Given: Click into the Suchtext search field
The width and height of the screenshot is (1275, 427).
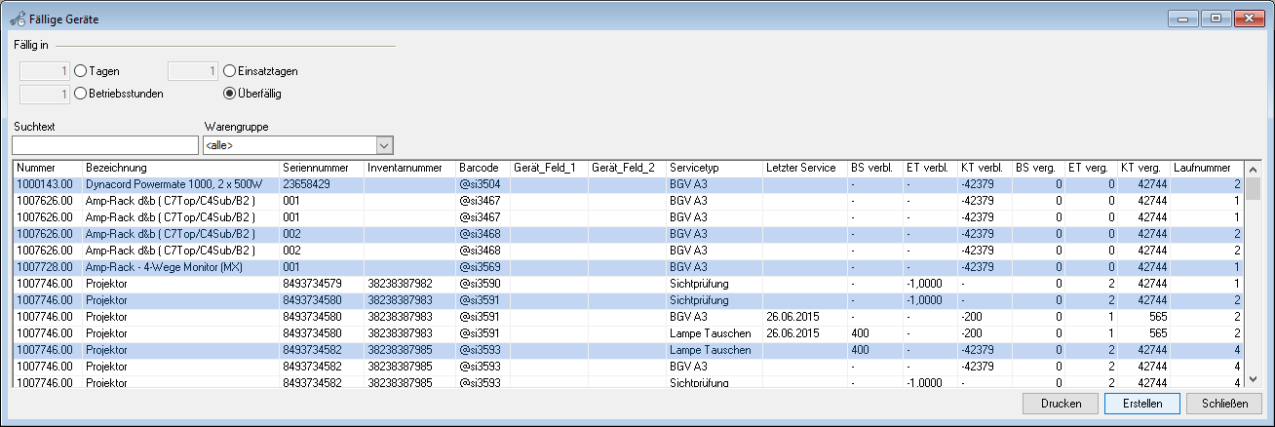Looking at the screenshot, I should (104, 145).
